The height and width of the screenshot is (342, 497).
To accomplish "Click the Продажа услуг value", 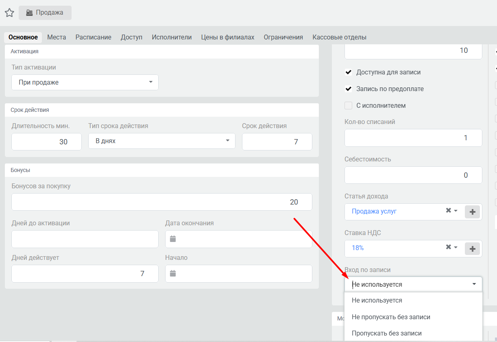I will (374, 211).
